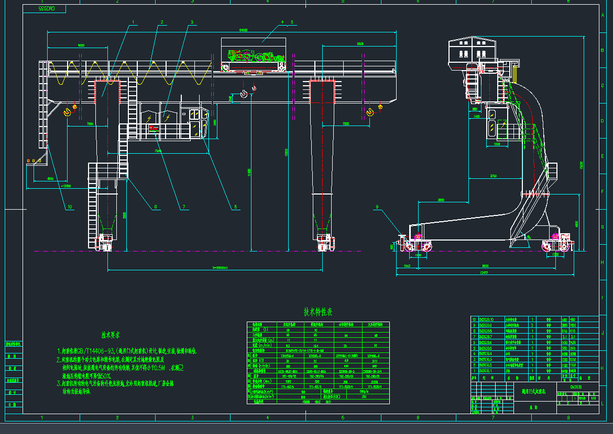Viewport: 613px width, 434px height.
Task: Click the 技术要求 heading text
Action: (x=111, y=335)
